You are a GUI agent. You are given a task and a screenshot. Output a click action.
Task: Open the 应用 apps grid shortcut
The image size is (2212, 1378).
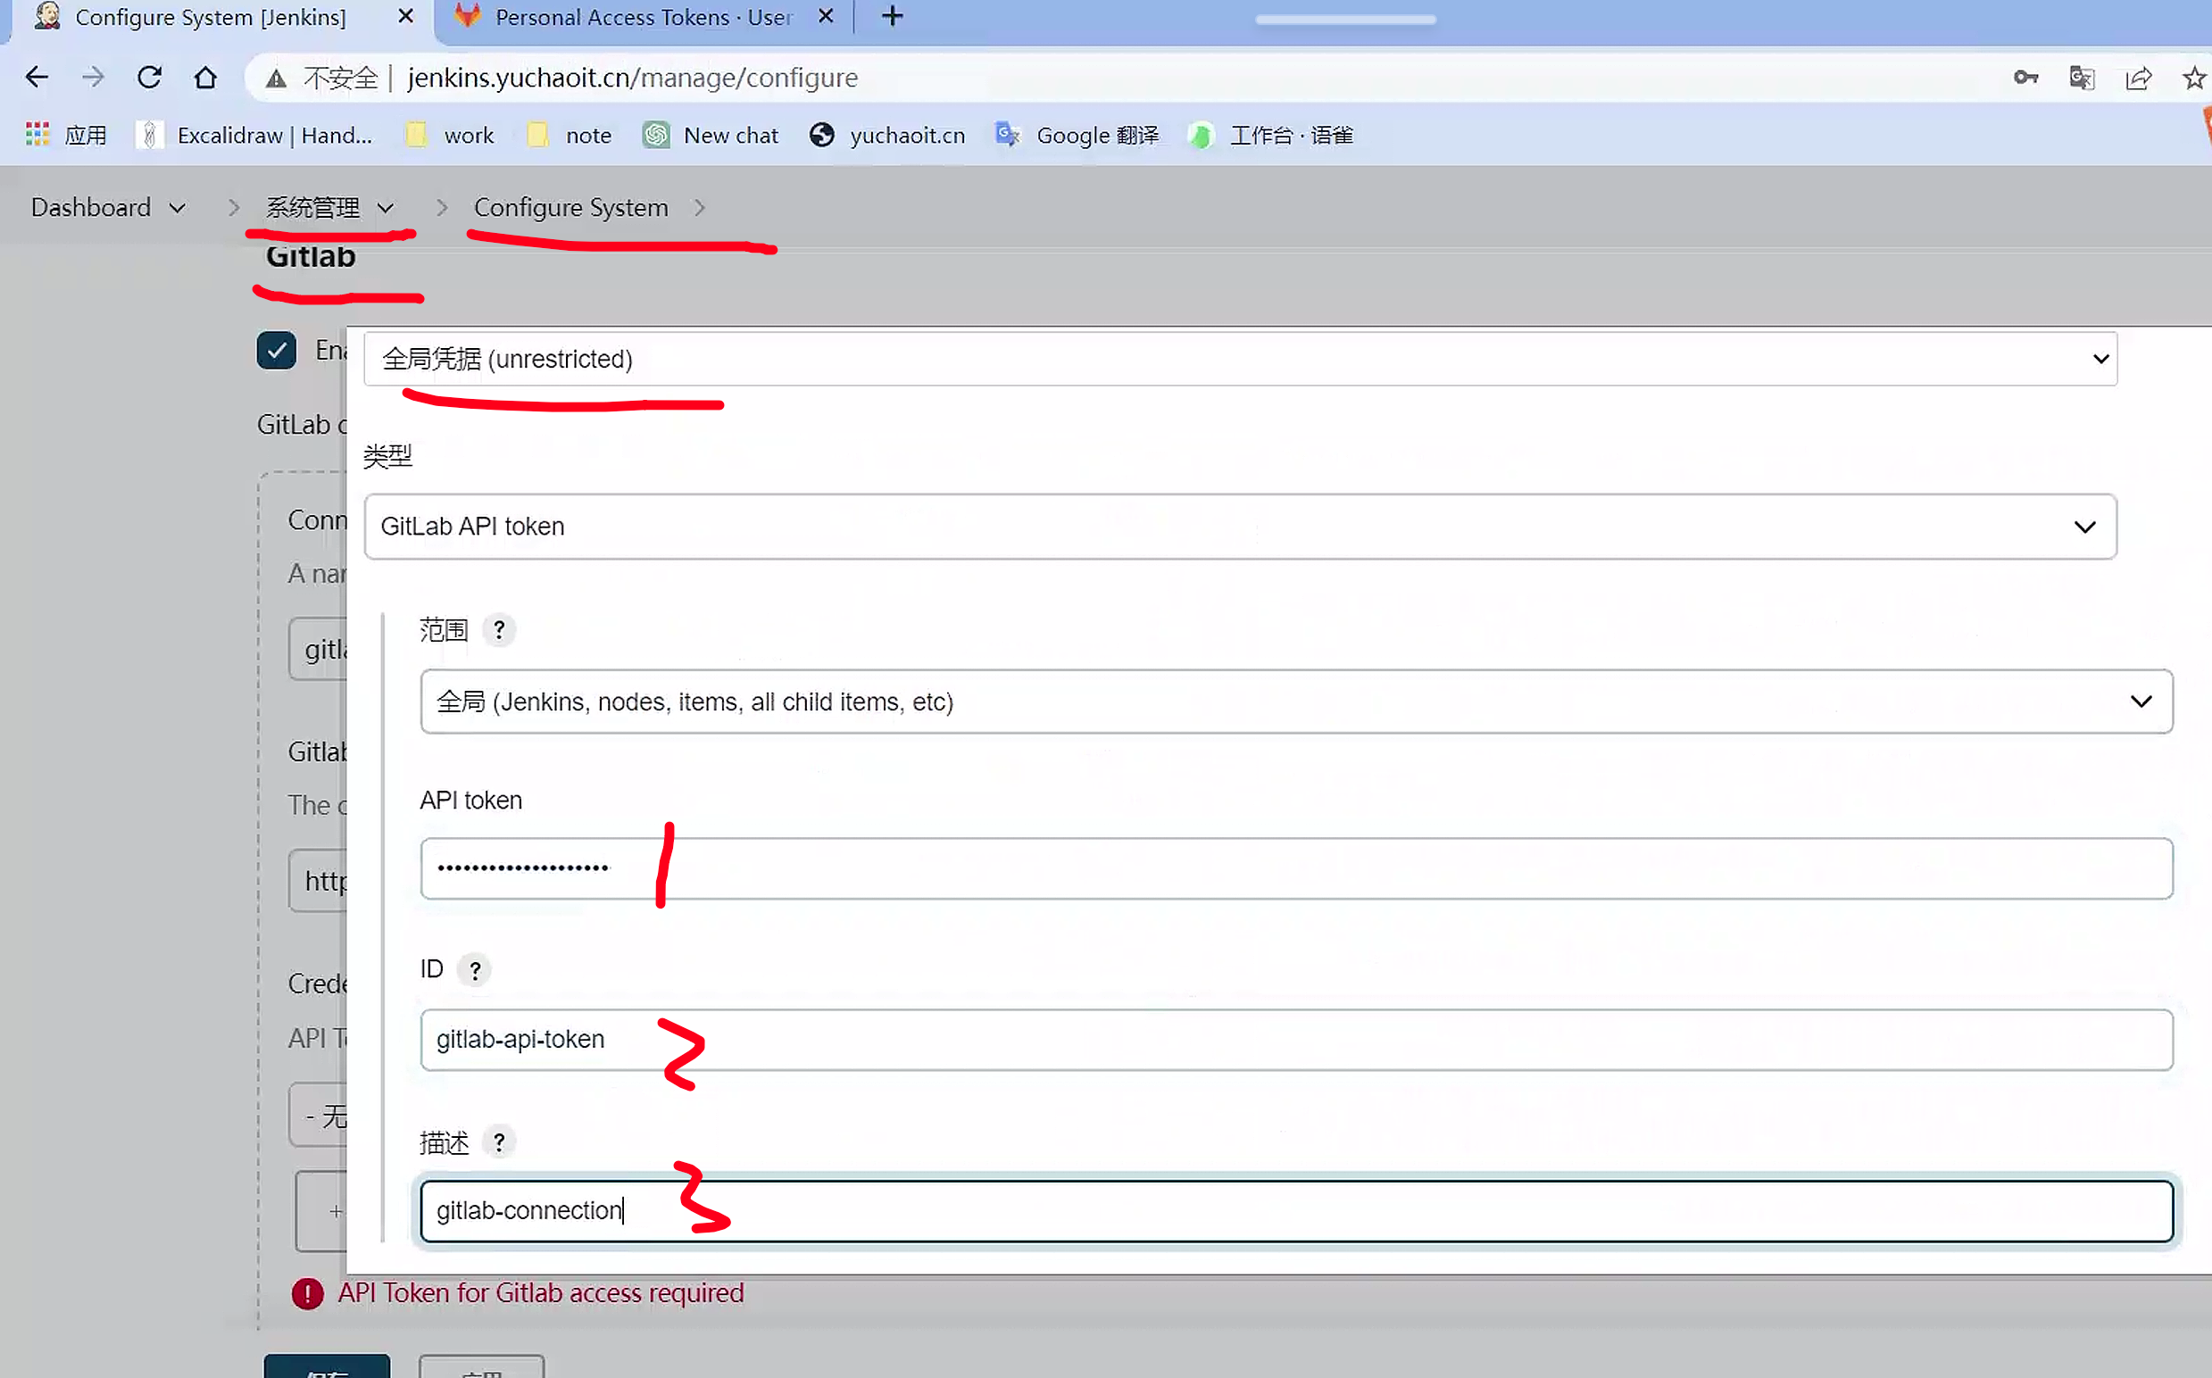click(66, 135)
